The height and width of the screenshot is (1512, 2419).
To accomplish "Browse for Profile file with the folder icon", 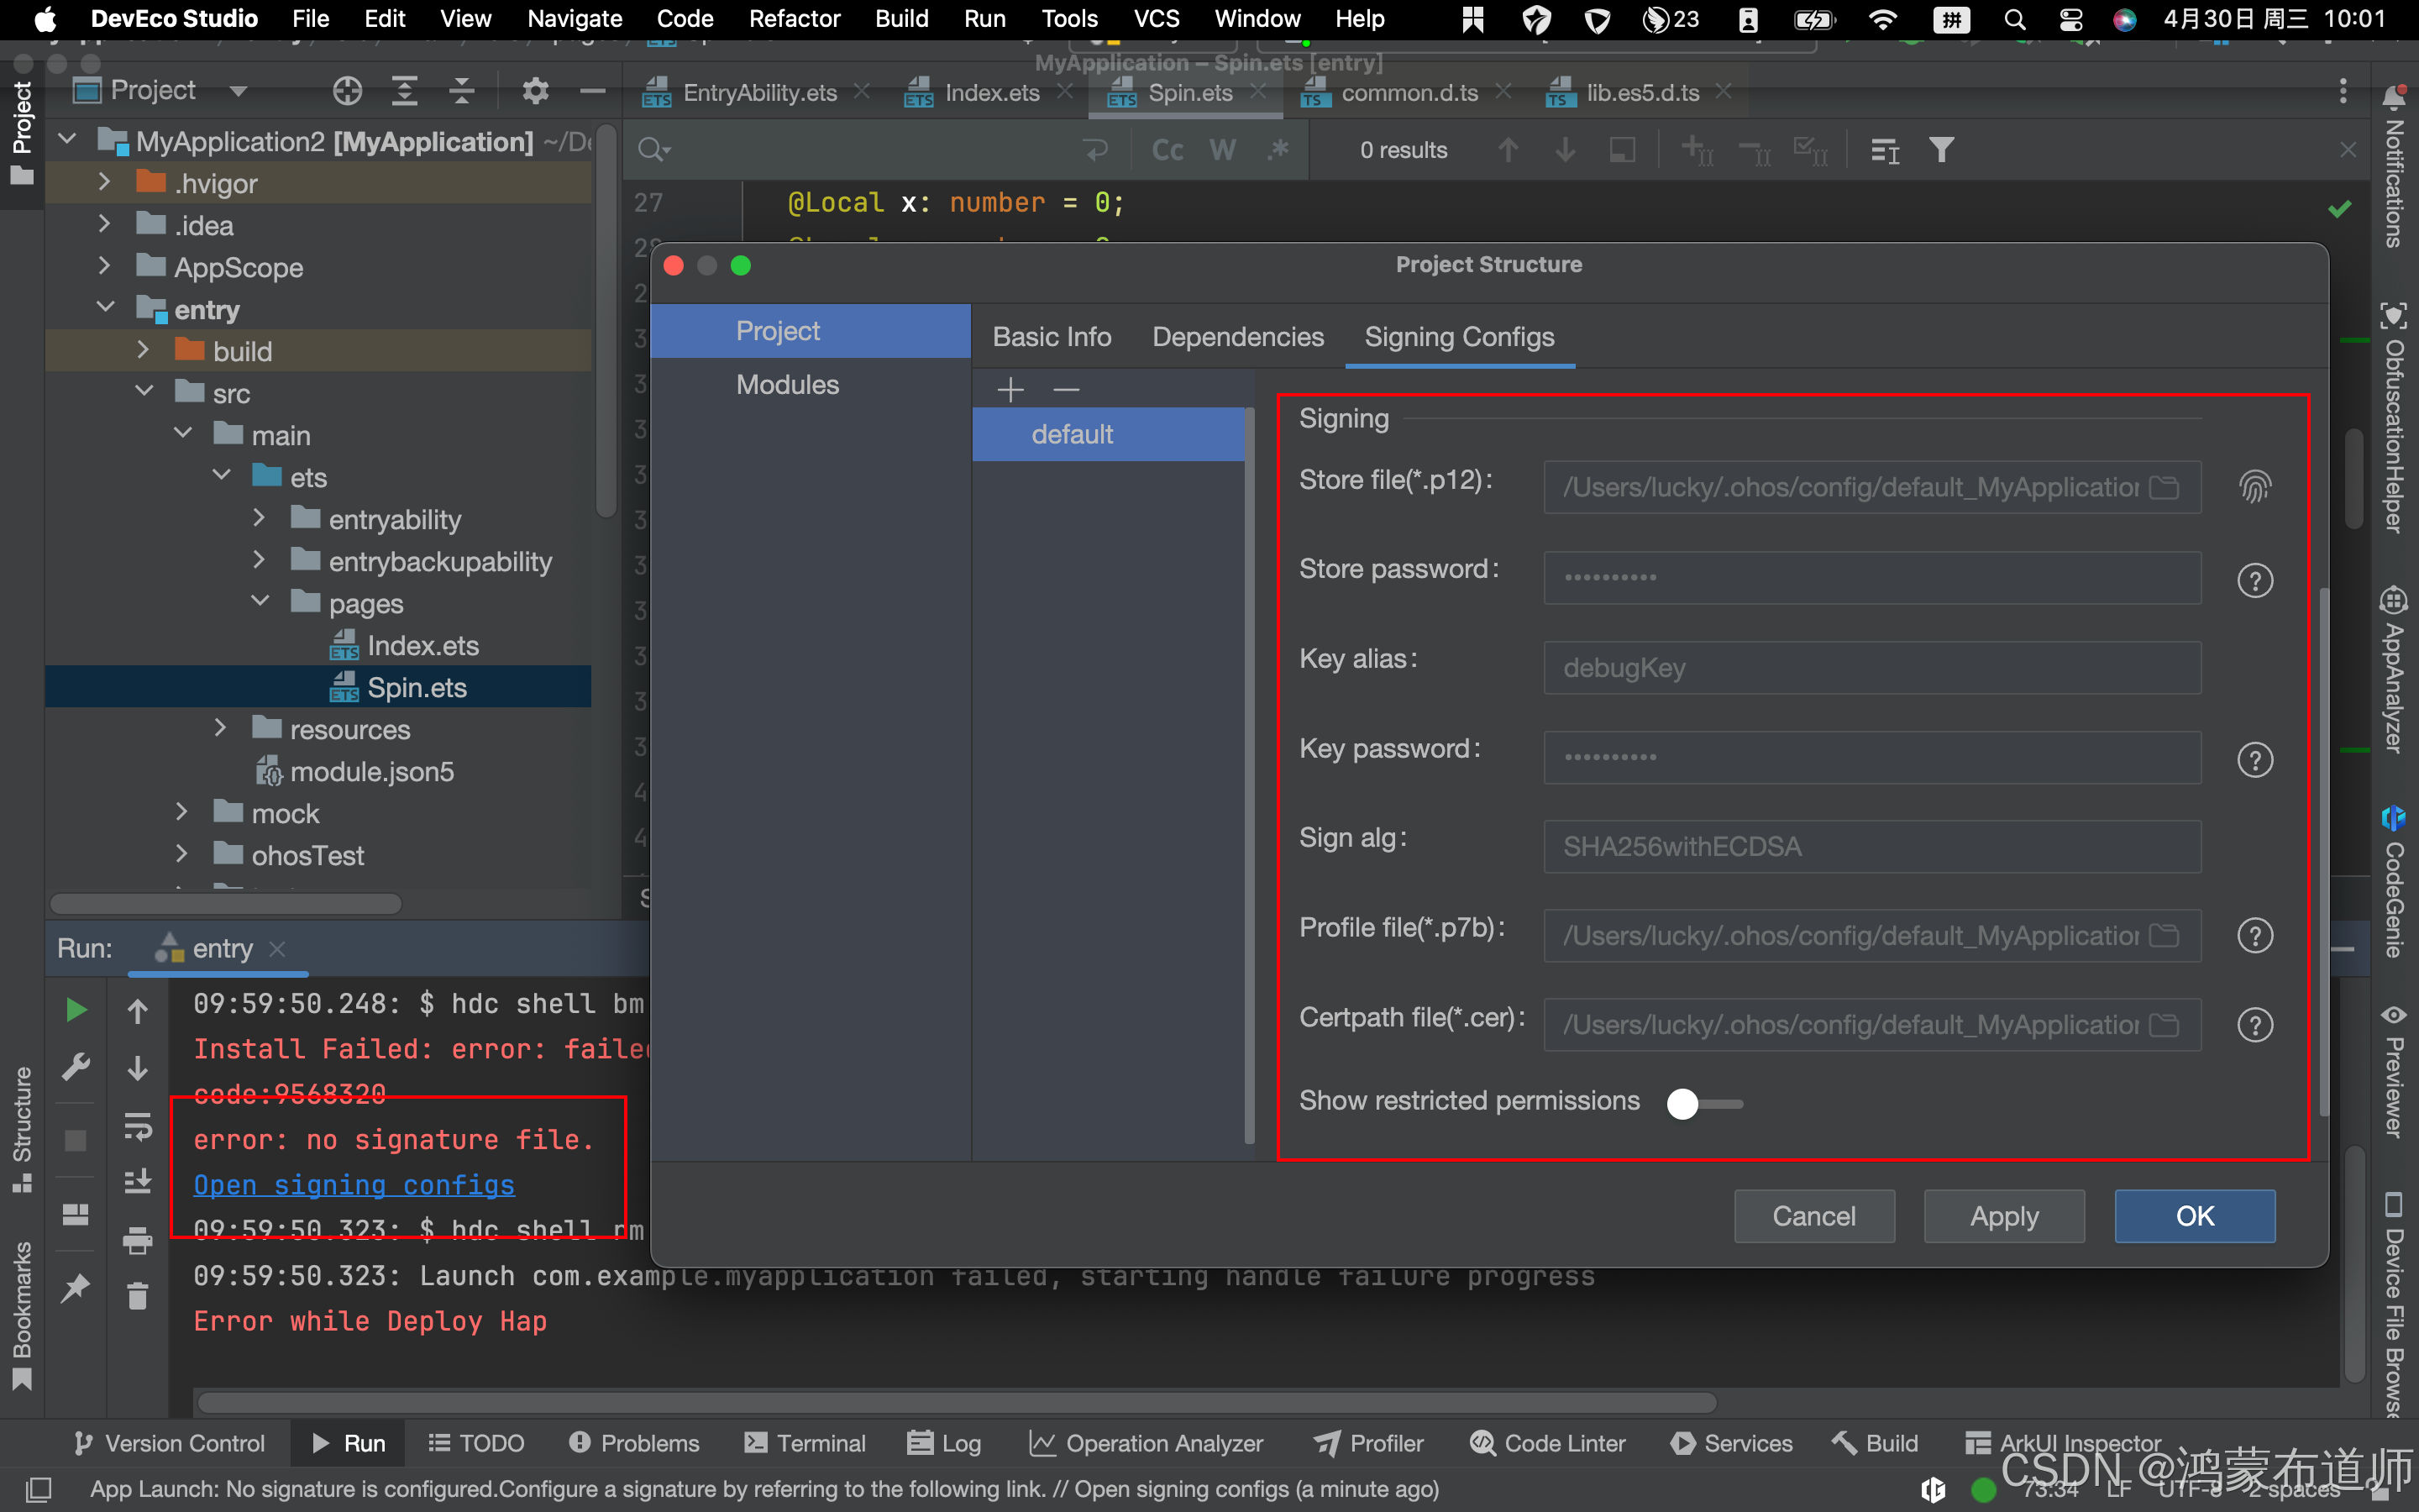I will pyautogui.click(x=2163, y=935).
